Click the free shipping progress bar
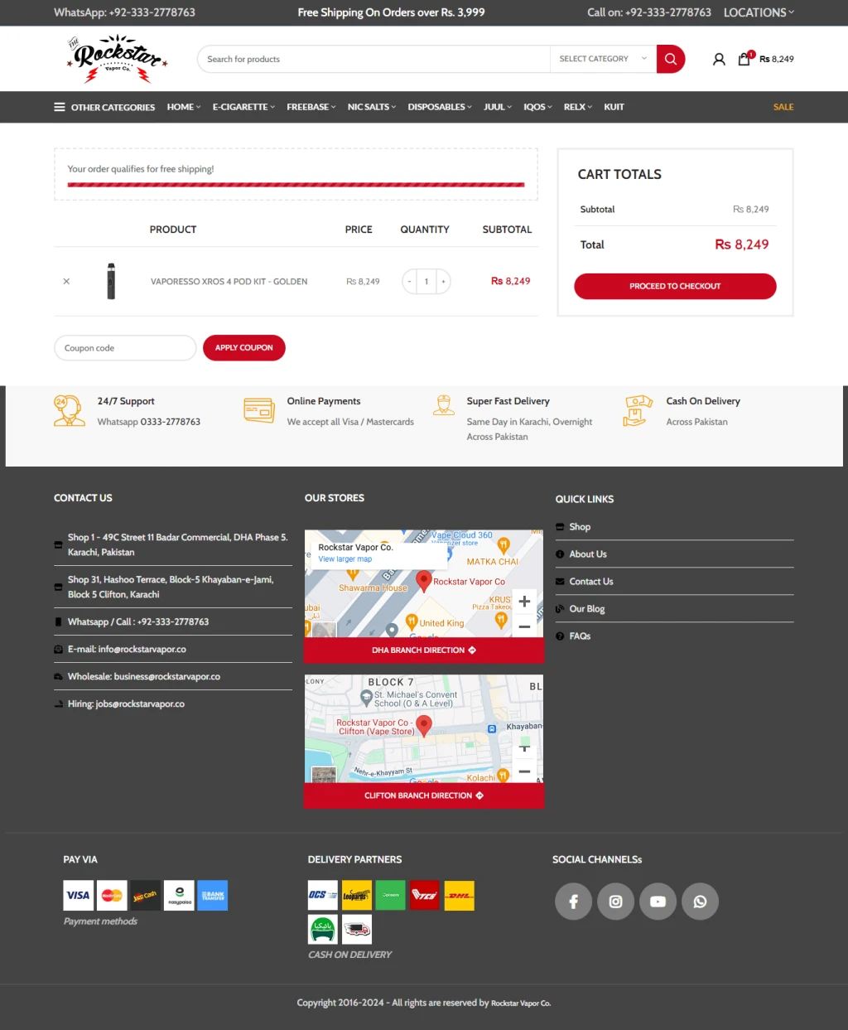Image resolution: width=848 pixels, height=1030 pixels. (x=296, y=185)
